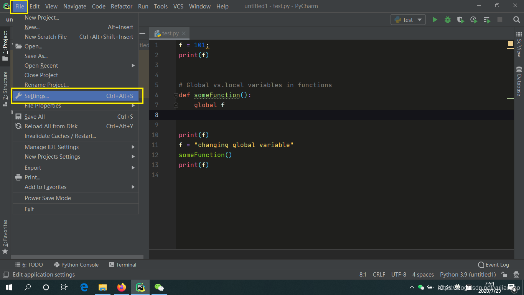Viewport: 524px width, 295px height.
Task: Click the inspections hector icon in status bar
Action: pyautogui.click(x=516, y=275)
